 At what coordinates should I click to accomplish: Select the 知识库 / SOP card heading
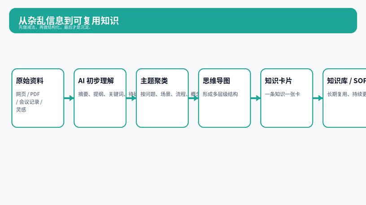point(346,81)
